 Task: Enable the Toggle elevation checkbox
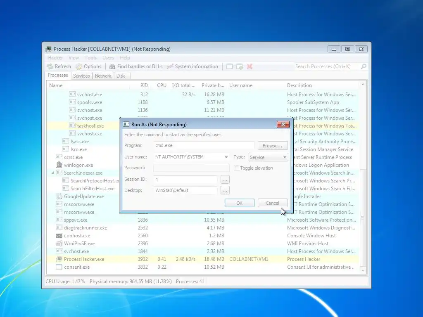(236, 168)
